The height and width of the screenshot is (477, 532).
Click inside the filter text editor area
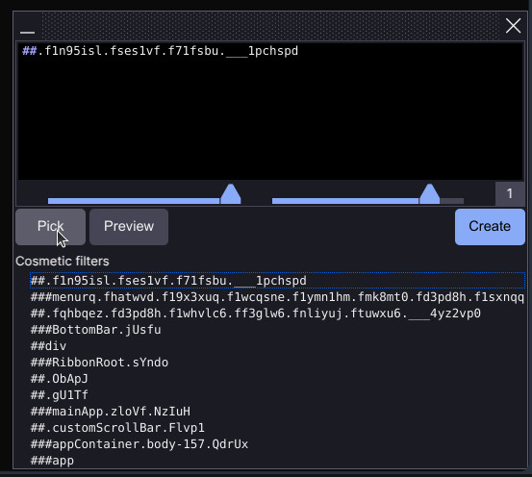[x=270, y=112]
